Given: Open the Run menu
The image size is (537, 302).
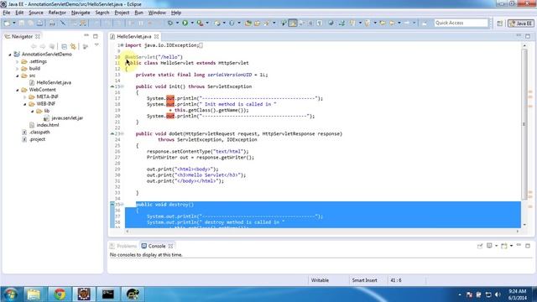Looking at the screenshot, I should [138, 13].
